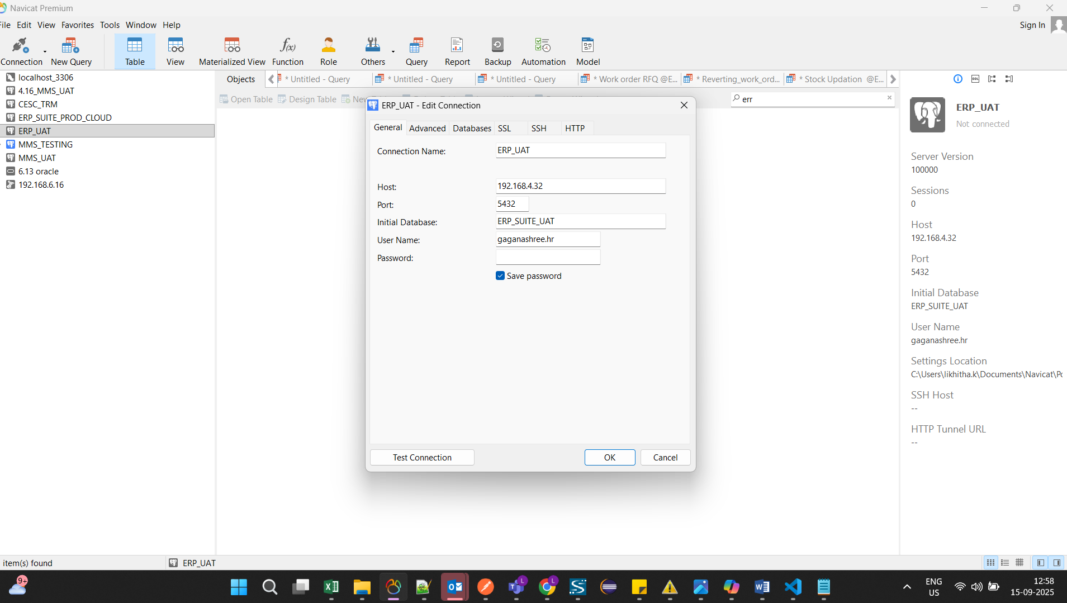Switch to the SSH tab
Screen dimensions: 1067x603
[x=538, y=129]
